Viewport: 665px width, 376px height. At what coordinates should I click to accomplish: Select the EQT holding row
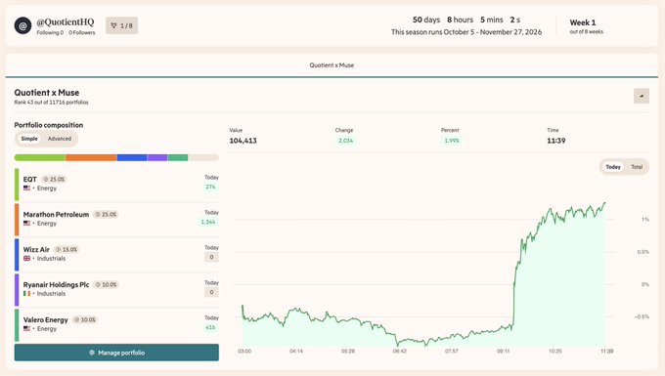click(116, 185)
